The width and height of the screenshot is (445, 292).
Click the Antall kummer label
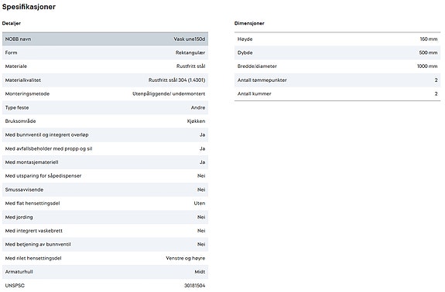pyautogui.click(x=255, y=93)
